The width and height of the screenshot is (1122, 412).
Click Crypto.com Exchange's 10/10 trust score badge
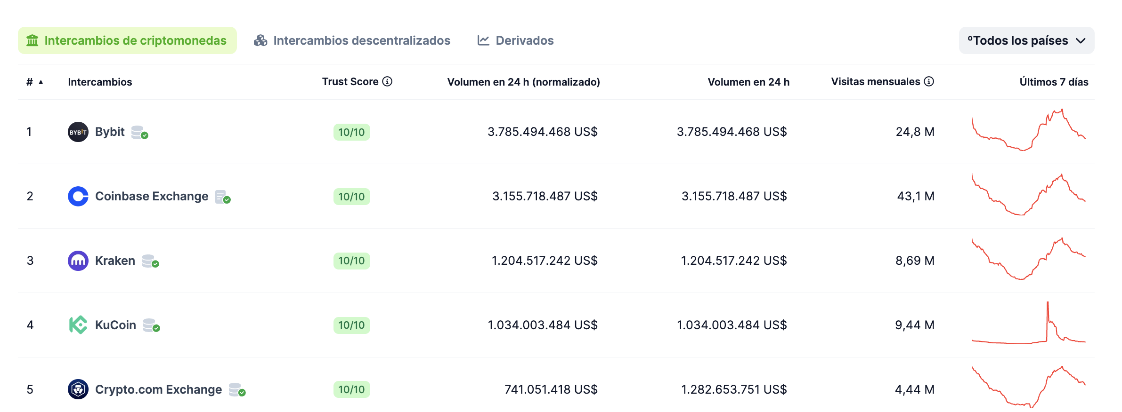point(351,389)
